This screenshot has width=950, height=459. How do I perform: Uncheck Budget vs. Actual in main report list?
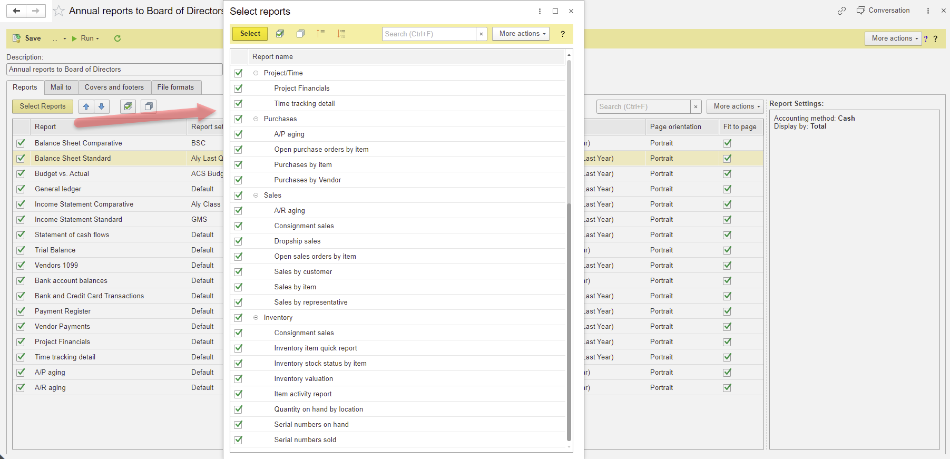(21, 173)
